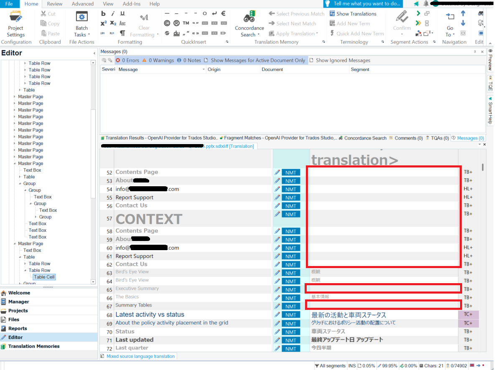
Task: Open Project Settings
Action: [15, 24]
